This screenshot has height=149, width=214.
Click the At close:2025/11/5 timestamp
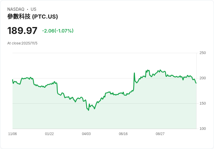tap(22, 43)
